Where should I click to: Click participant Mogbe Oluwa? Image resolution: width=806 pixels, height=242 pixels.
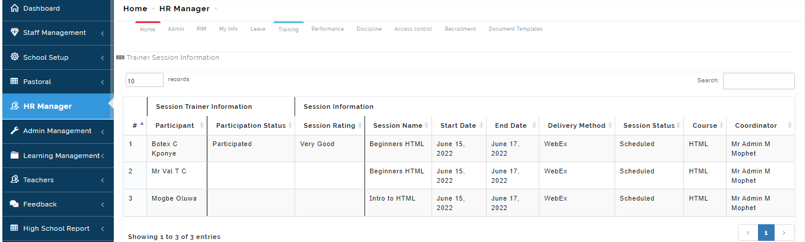point(174,198)
